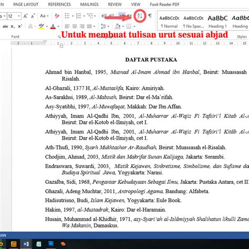Toggle strikethrough abc formatting

click(x=5, y=26)
